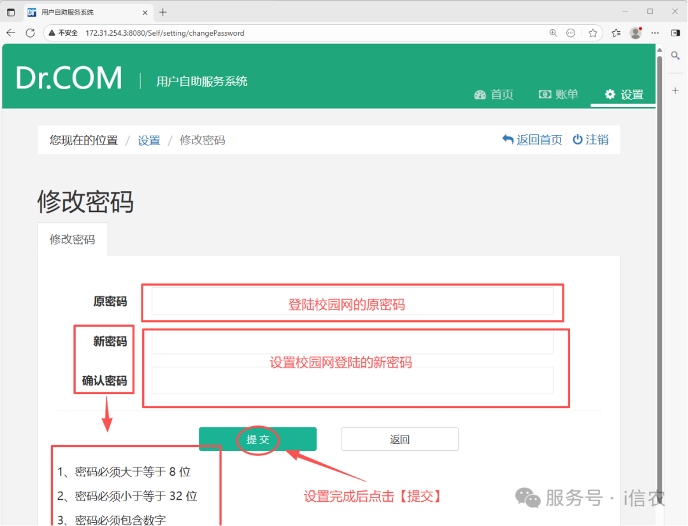The width and height of the screenshot is (688, 526).
Task: Click the sidebar search icon
Action: (676, 56)
